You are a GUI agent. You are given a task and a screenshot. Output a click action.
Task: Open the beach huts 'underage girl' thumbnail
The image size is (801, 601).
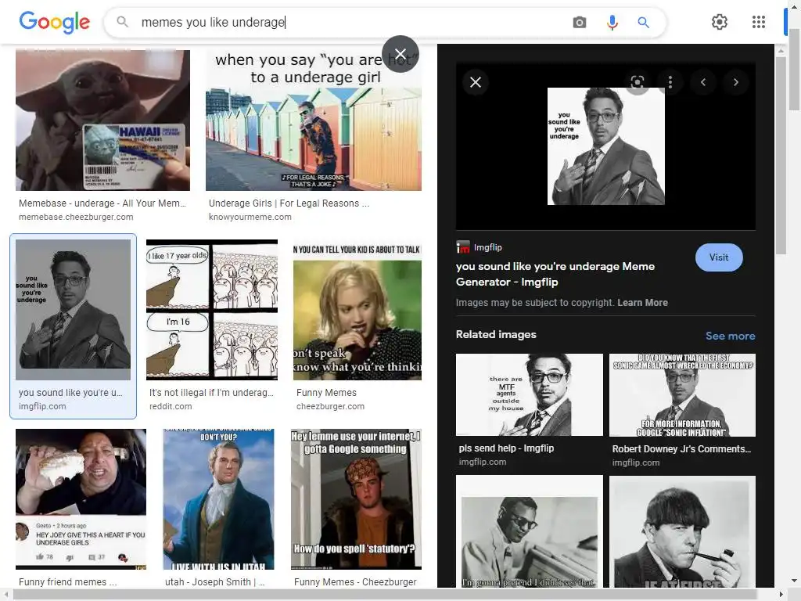pyautogui.click(x=314, y=120)
